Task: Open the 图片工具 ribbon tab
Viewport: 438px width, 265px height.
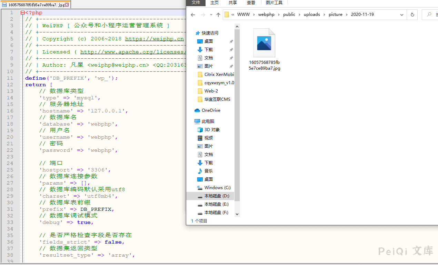Action: point(274,3)
